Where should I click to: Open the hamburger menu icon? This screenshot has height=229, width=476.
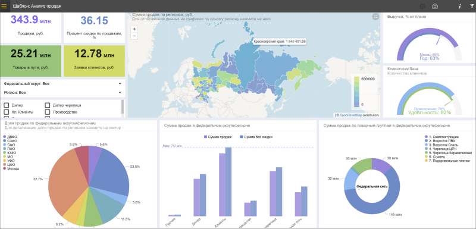pyautogui.click(x=4, y=6)
